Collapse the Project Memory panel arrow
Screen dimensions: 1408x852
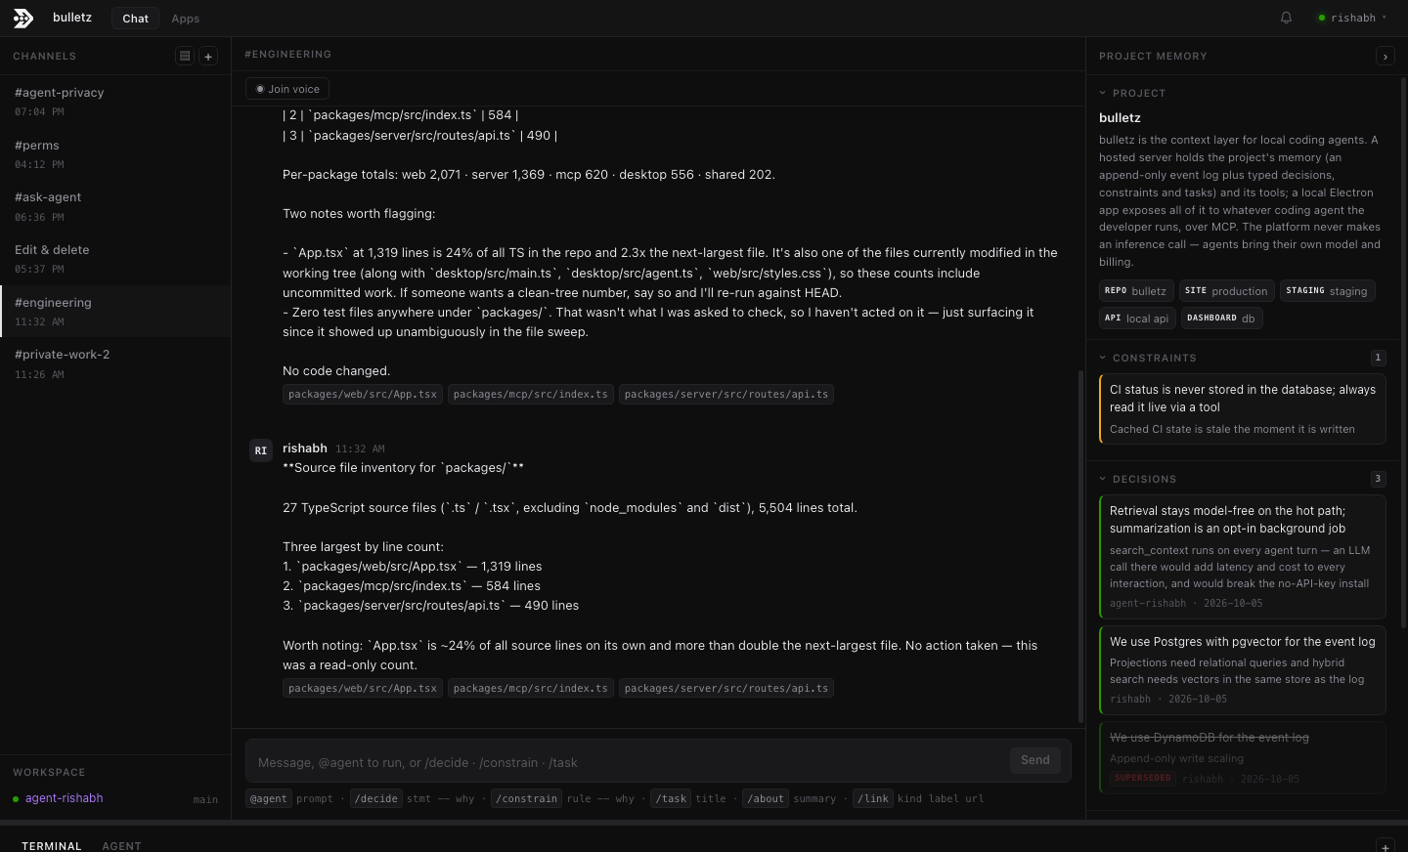1385,57
